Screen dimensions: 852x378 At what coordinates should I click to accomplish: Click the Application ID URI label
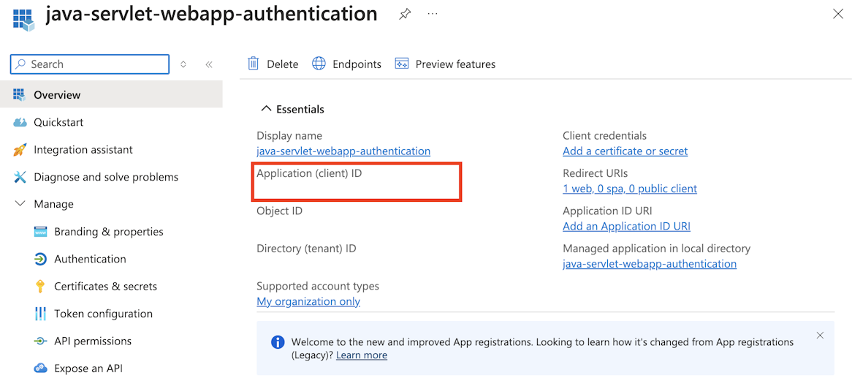tap(607, 211)
